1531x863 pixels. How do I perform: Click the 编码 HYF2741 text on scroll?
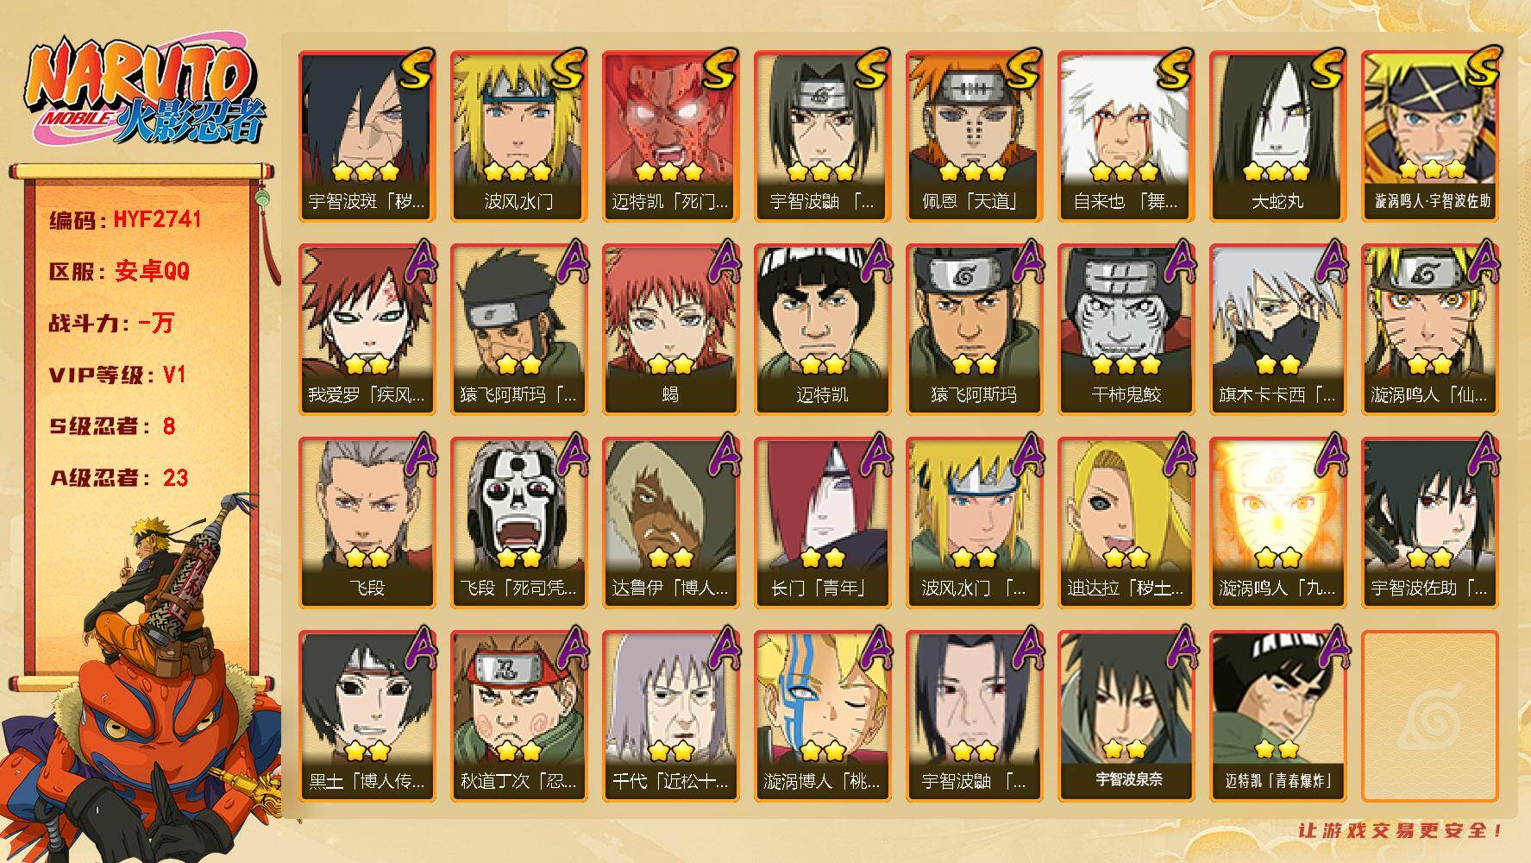126,219
